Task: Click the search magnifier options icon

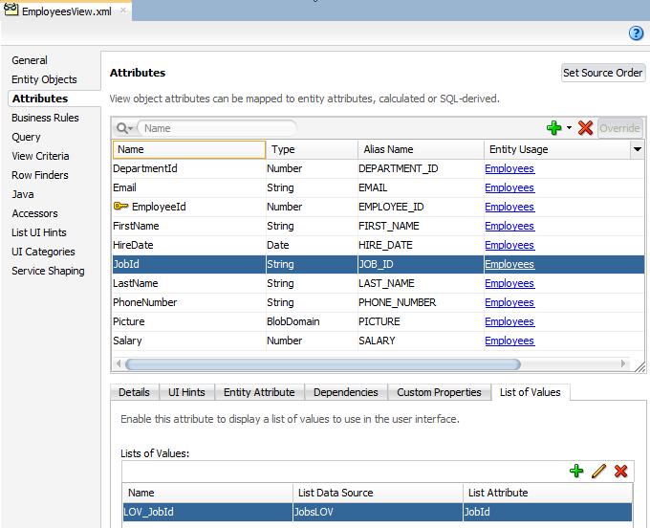Action: pos(124,128)
